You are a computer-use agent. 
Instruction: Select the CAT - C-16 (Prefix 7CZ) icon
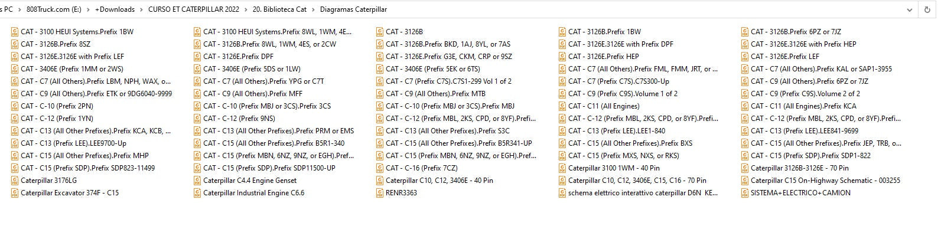pos(380,168)
